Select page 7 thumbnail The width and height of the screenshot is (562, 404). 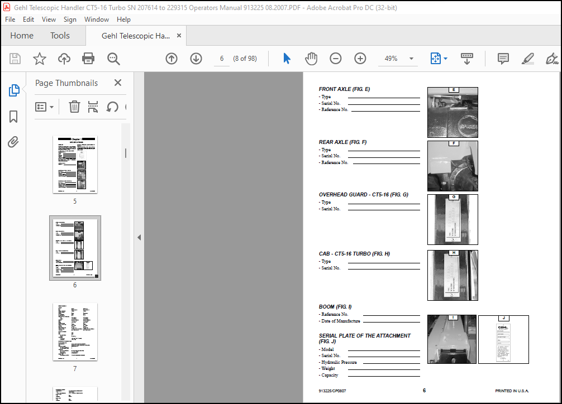(75, 331)
